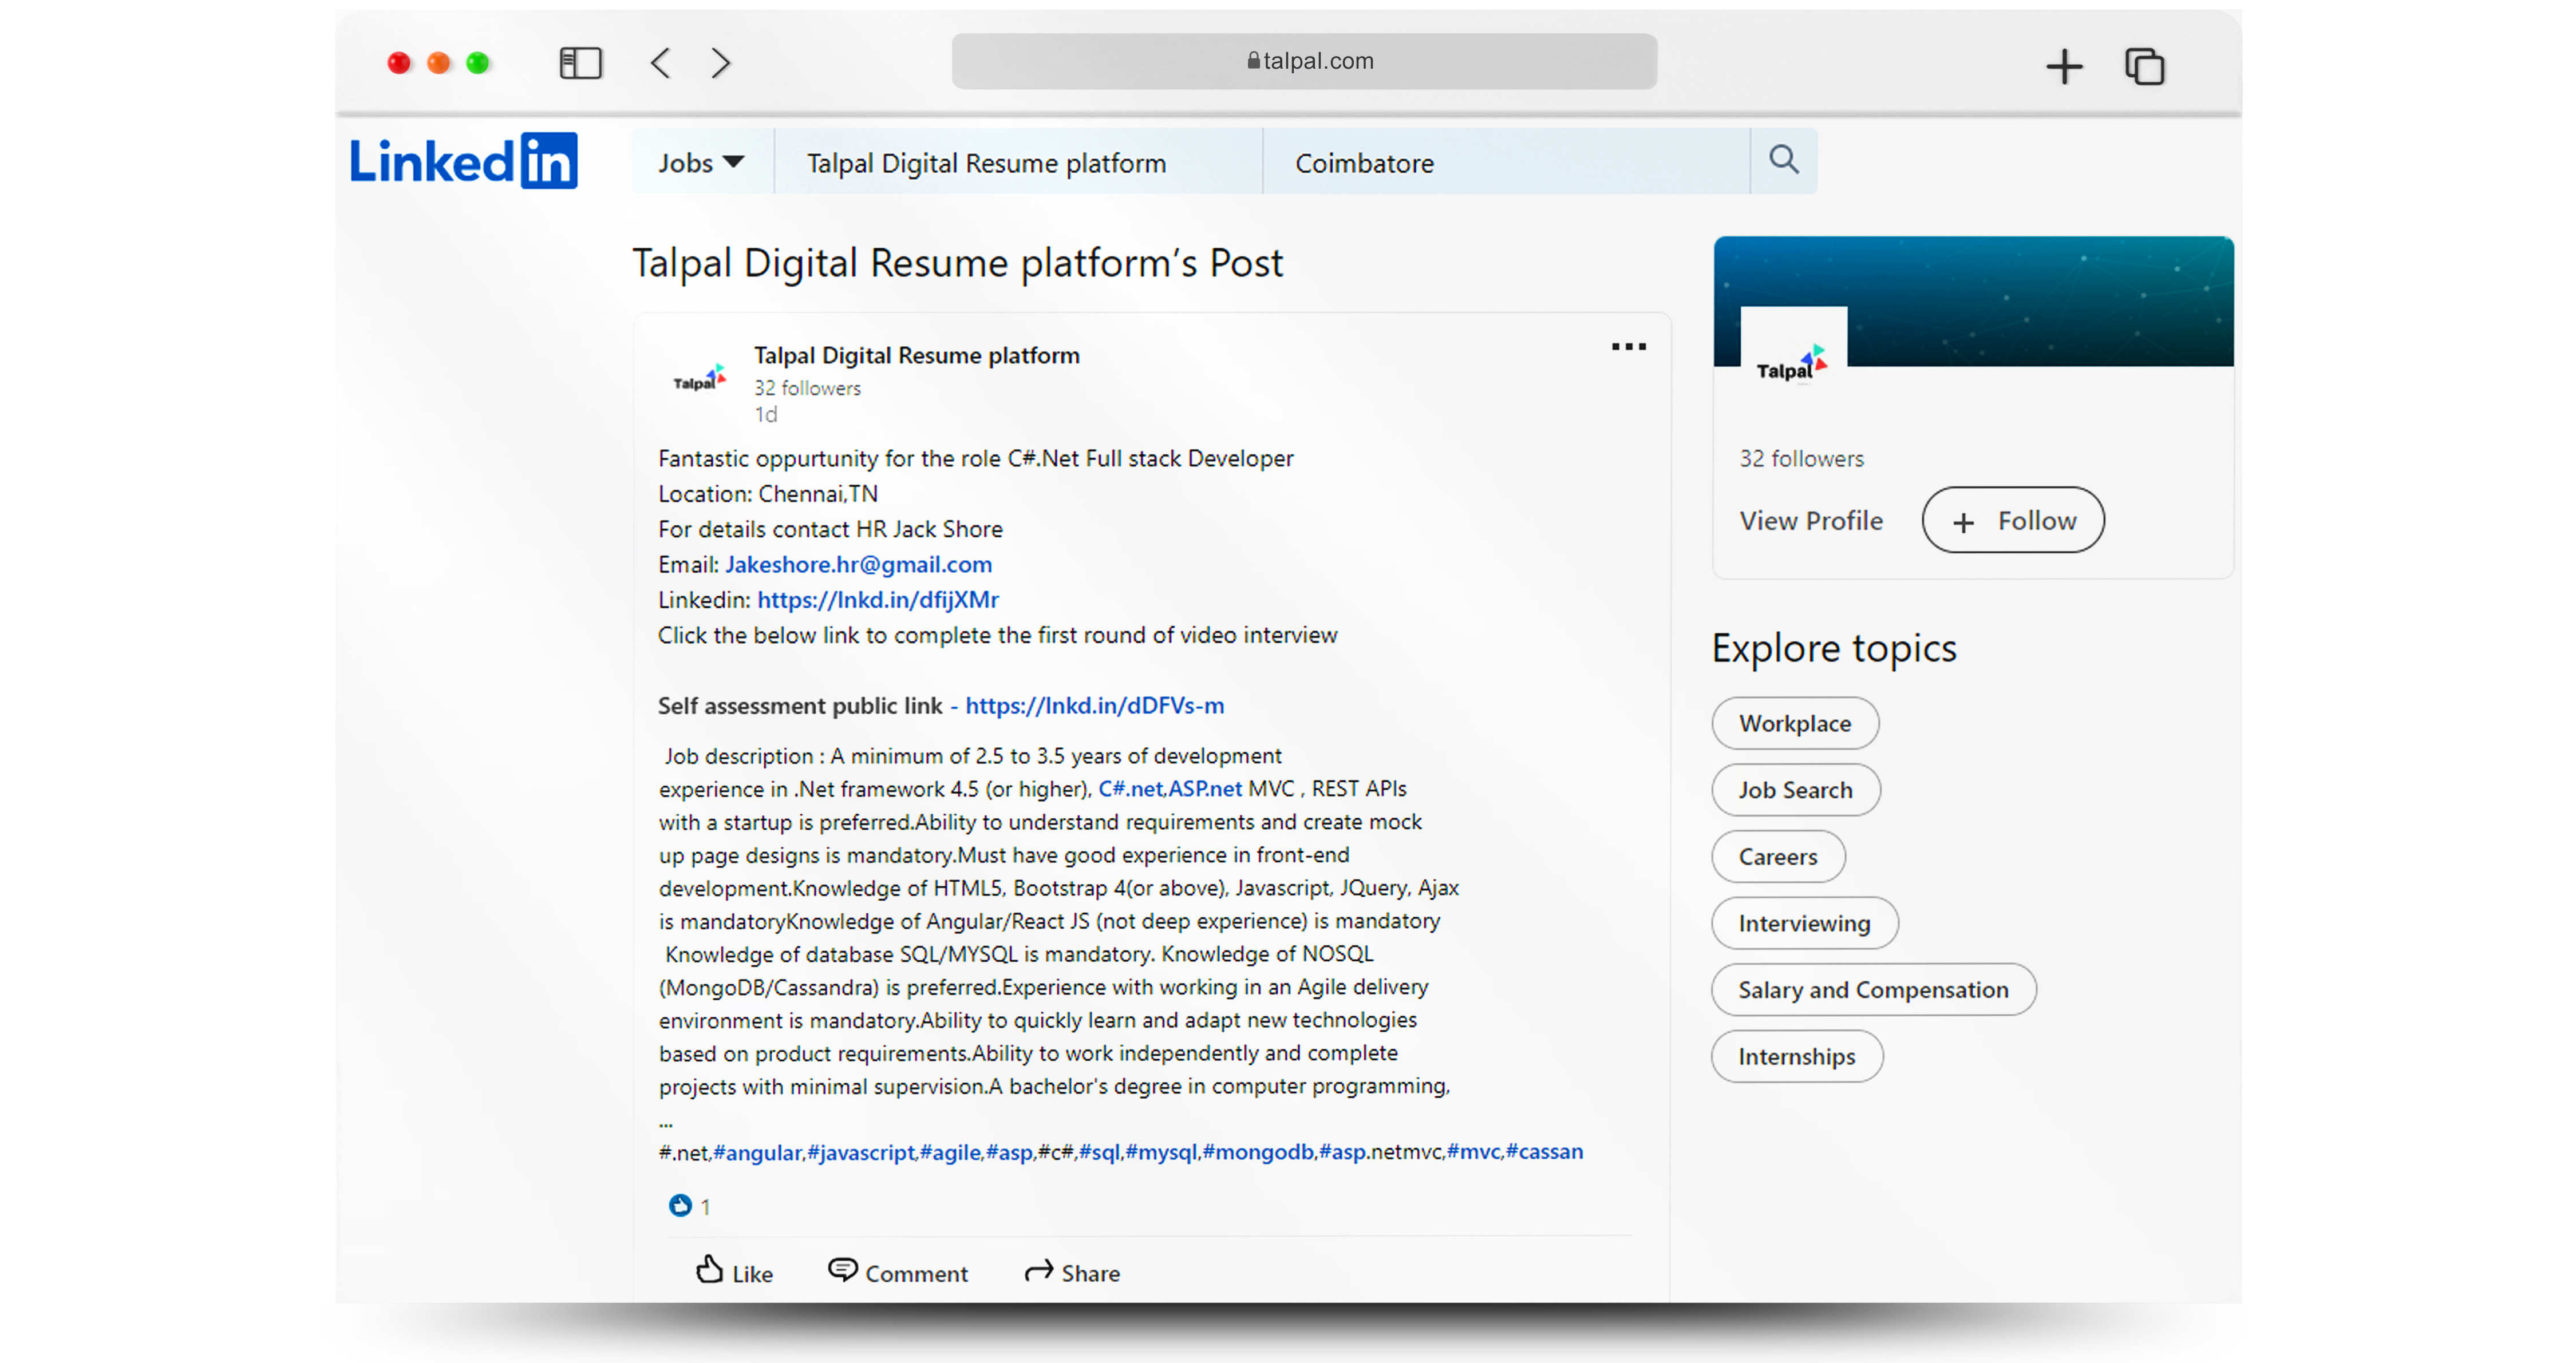Screen dimensions: 2576x1363
Task: Open the Jobs dropdown
Action: 701,163
